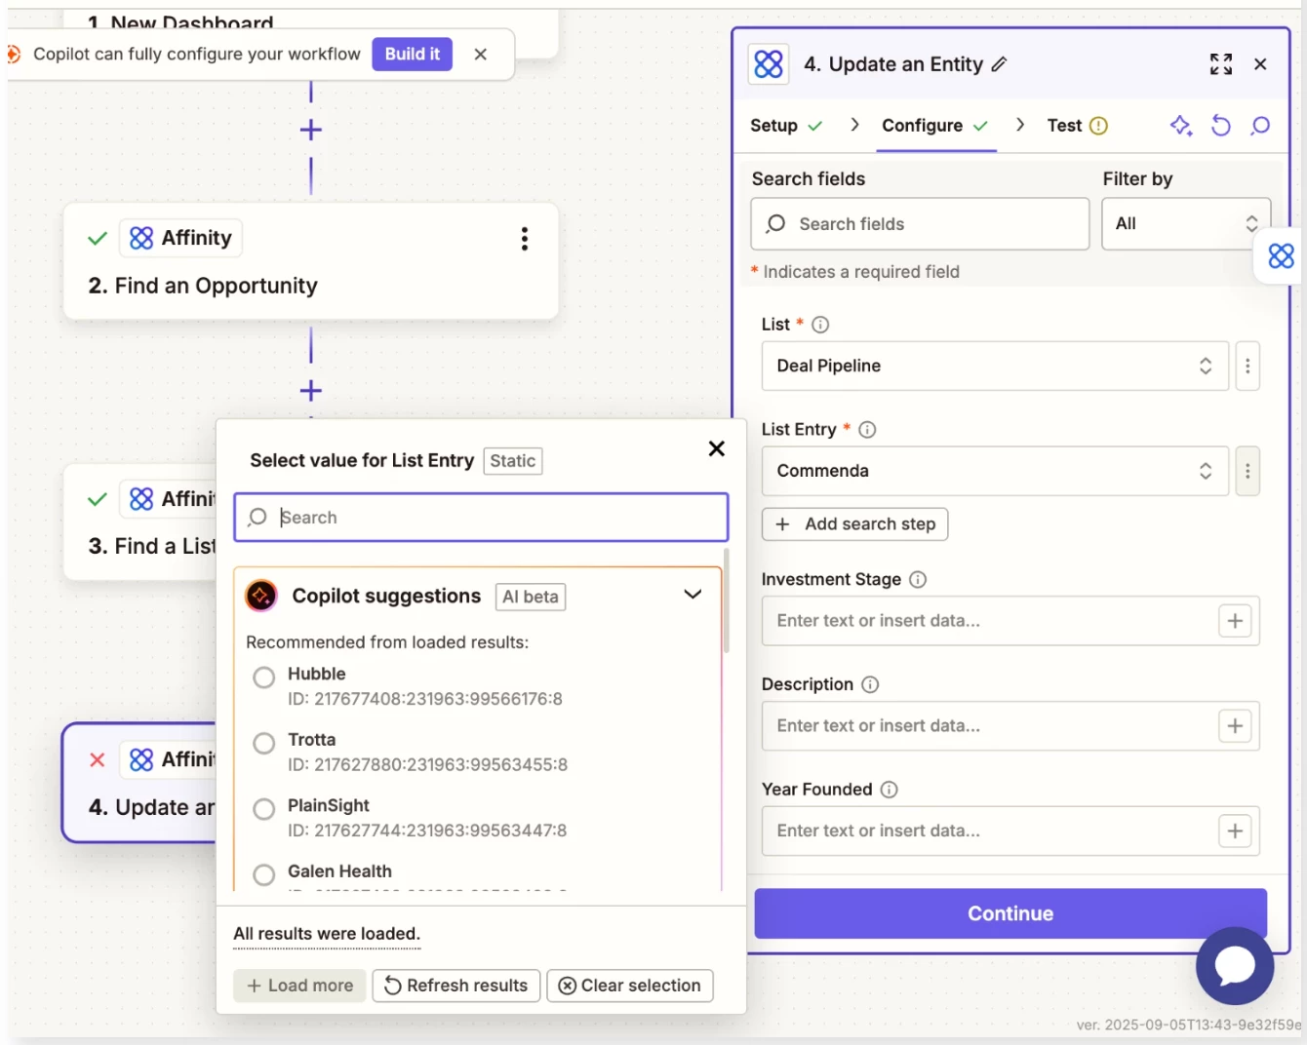Viewport: 1307px width, 1045px height.
Task: Click Load more button
Action: pos(299,987)
